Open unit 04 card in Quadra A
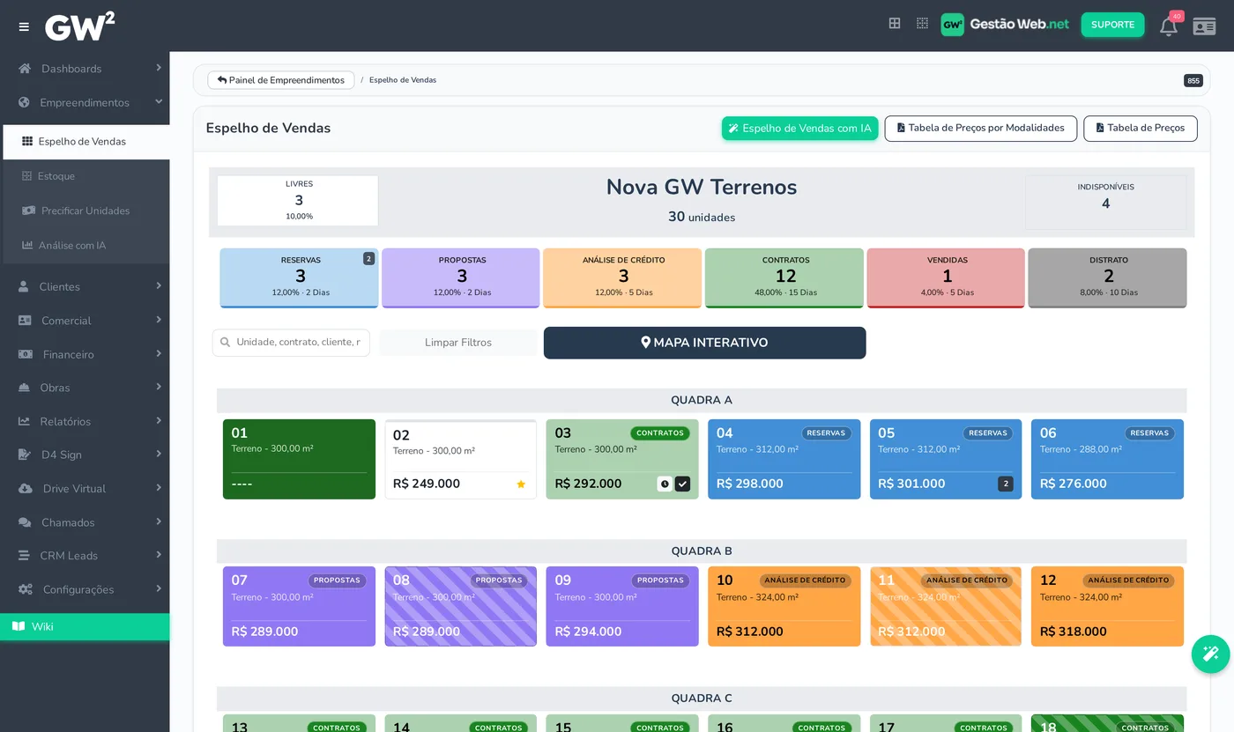The image size is (1234, 732). [784, 459]
